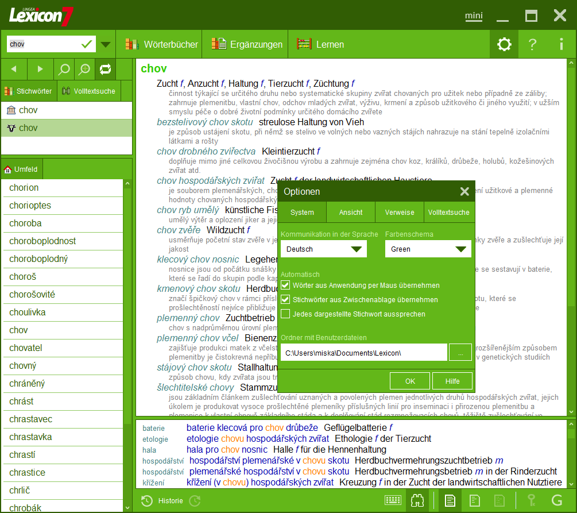This screenshot has height=513, width=577.
Task: Select the Umfeld tab
Action: (22, 169)
